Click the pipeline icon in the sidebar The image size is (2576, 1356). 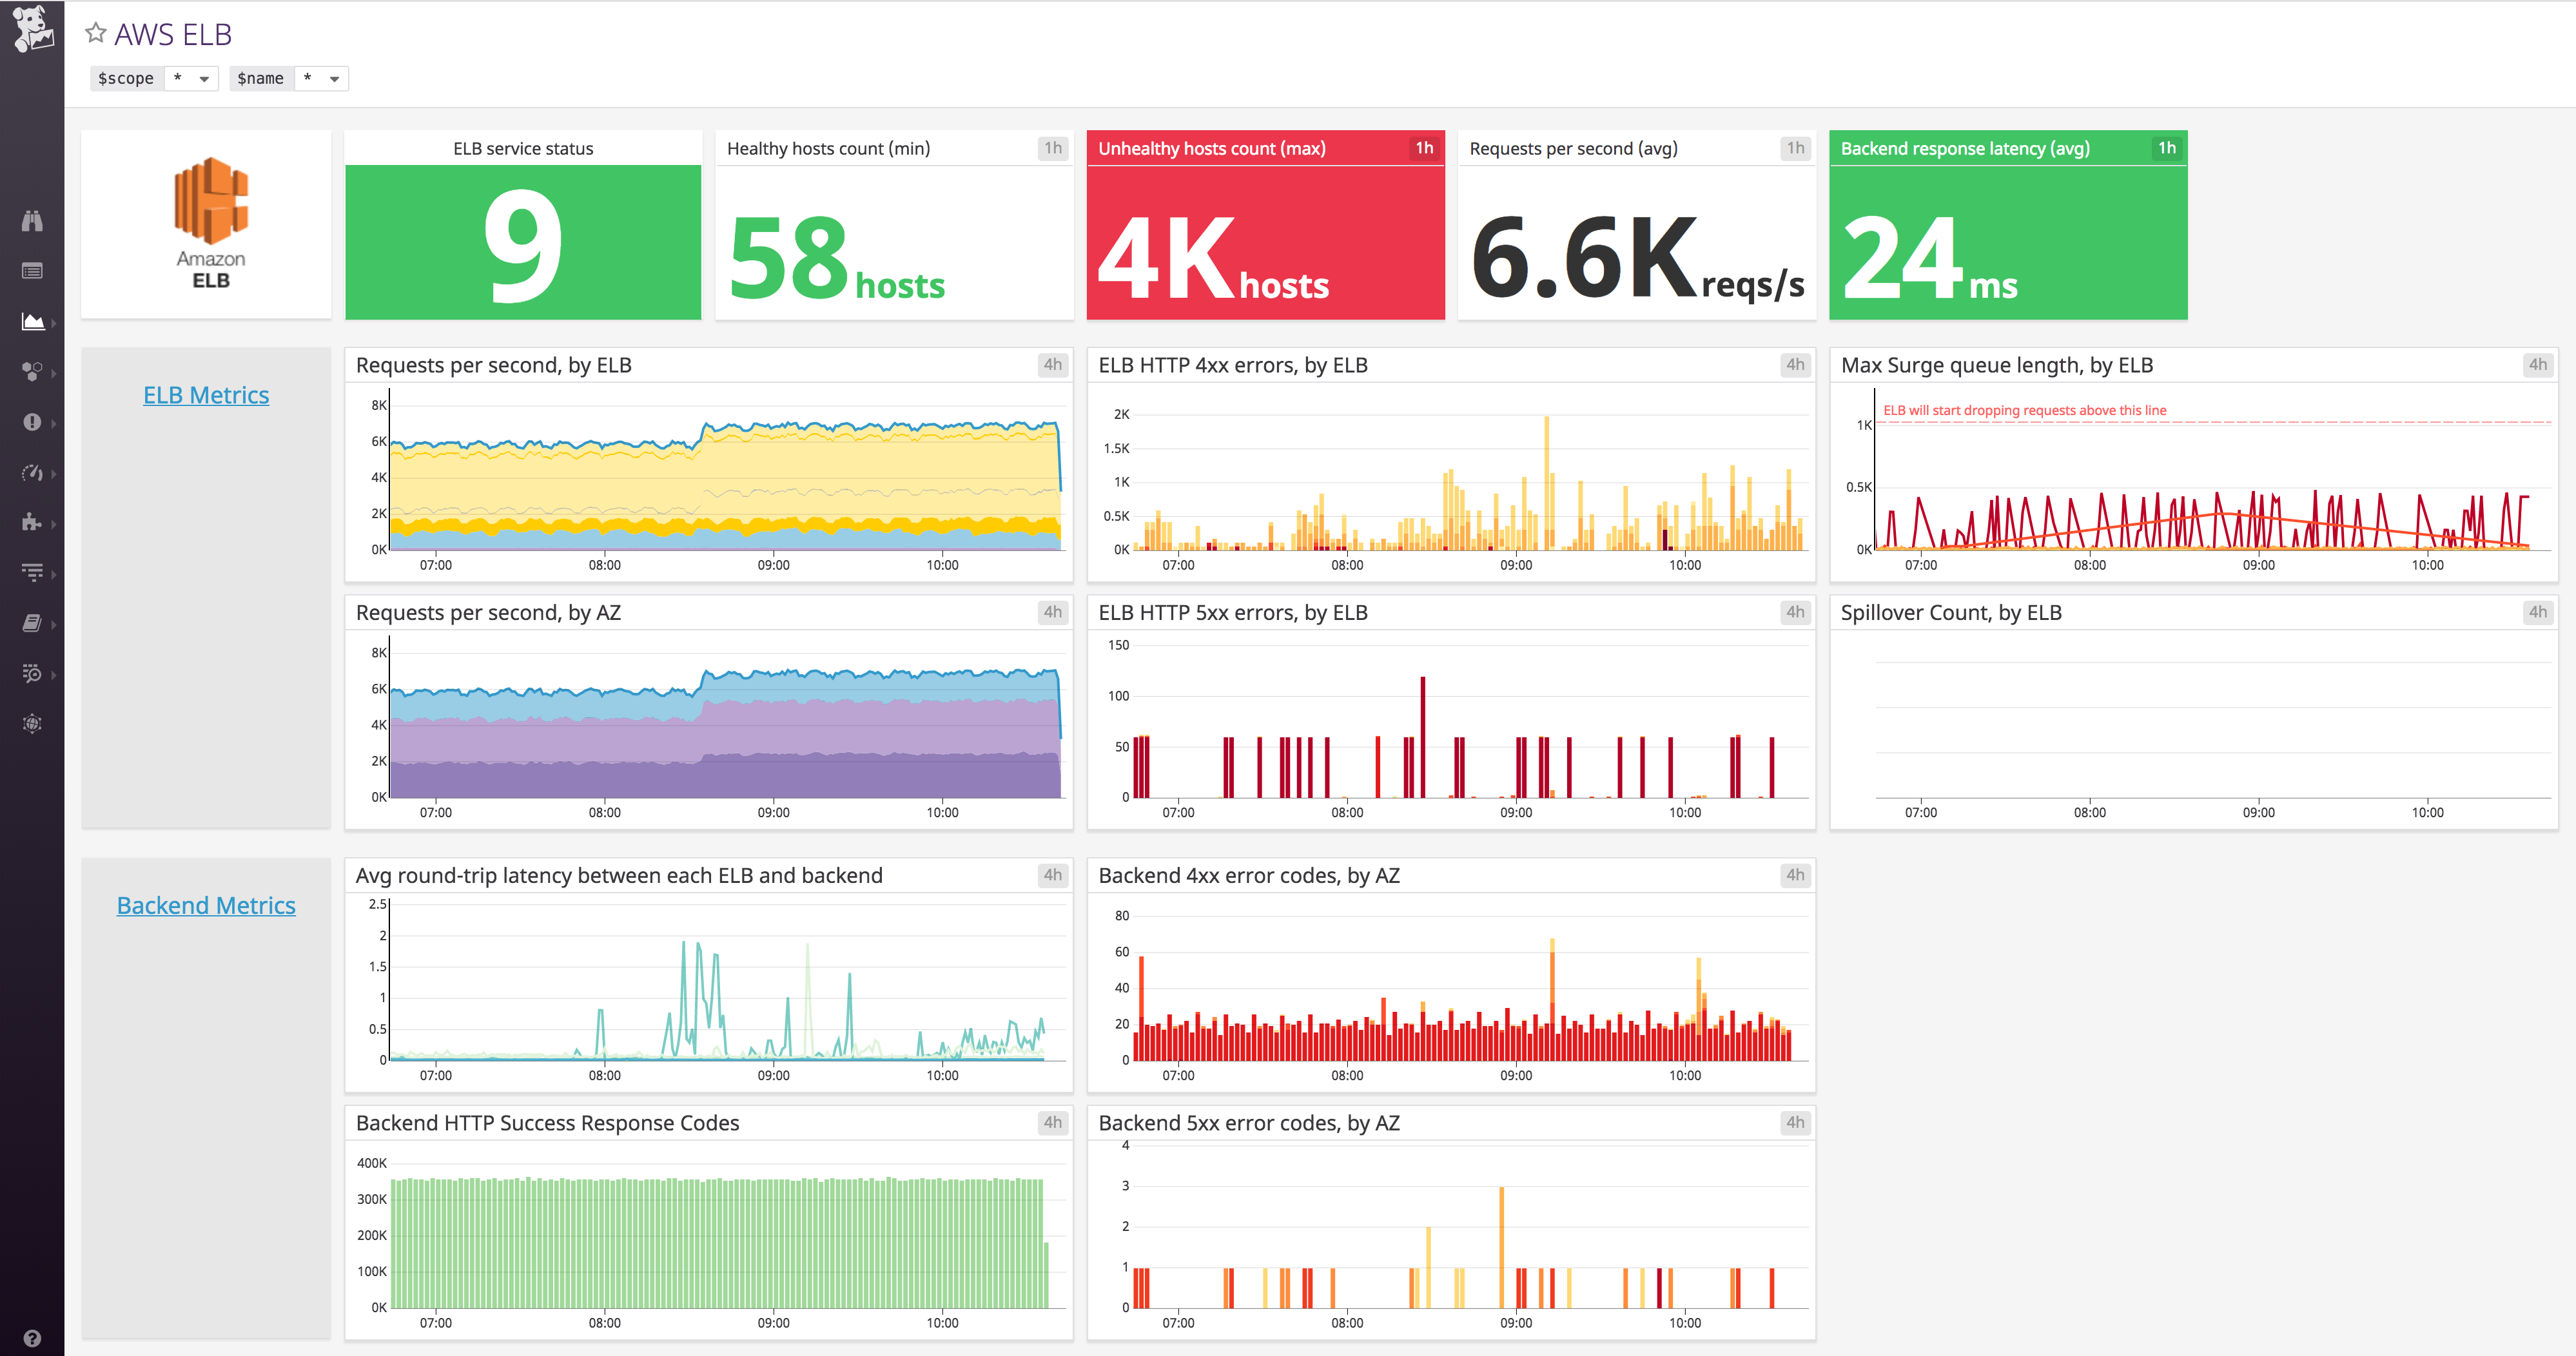(x=33, y=572)
